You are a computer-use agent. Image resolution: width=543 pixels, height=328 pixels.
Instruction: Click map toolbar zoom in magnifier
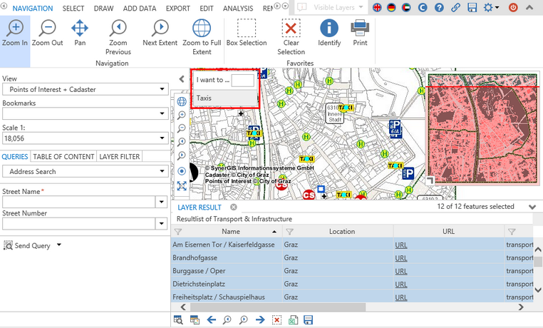tap(182, 115)
